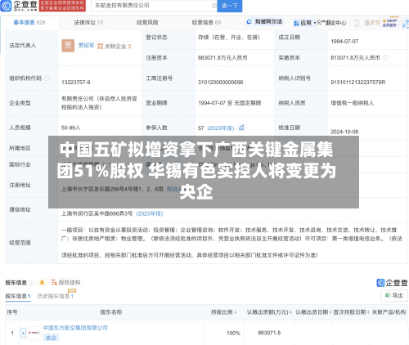
Task: Open the 经营风险 tab
Action: pos(147,22)
